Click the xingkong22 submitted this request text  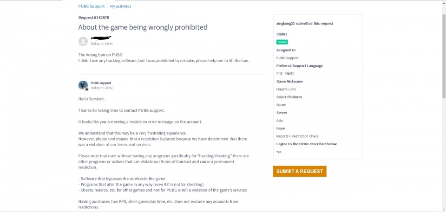click(304, 23)
